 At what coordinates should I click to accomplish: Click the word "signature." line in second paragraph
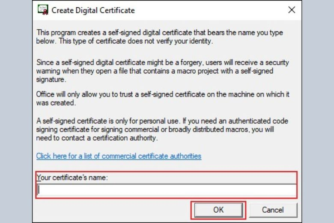[x=51, y=80]
